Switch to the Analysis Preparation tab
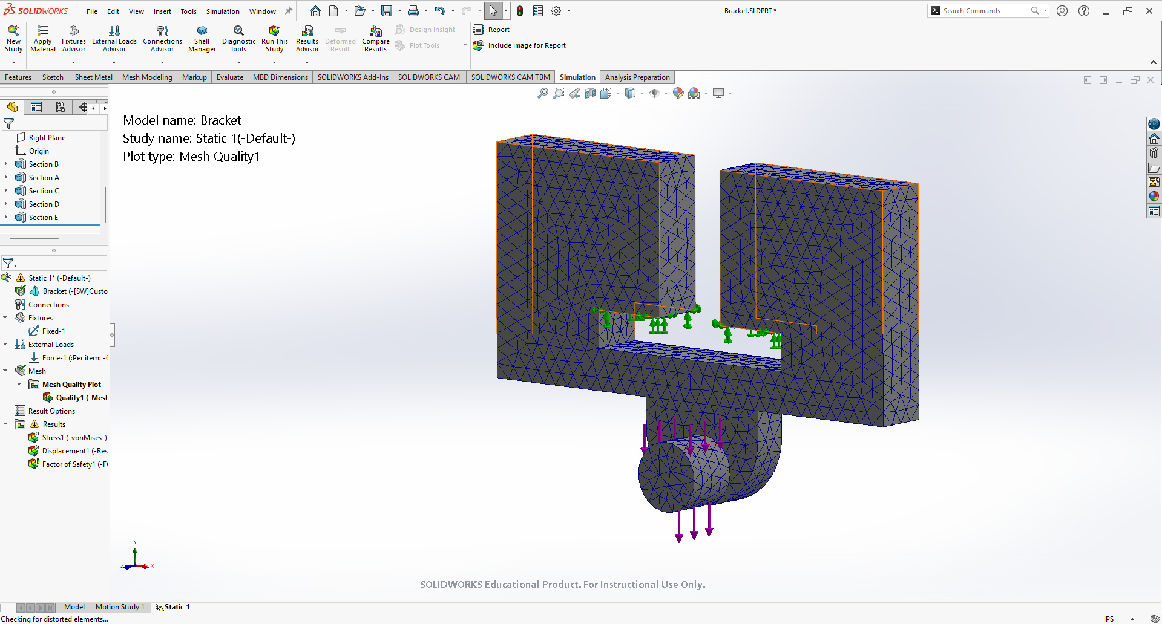 coord(637,77)
